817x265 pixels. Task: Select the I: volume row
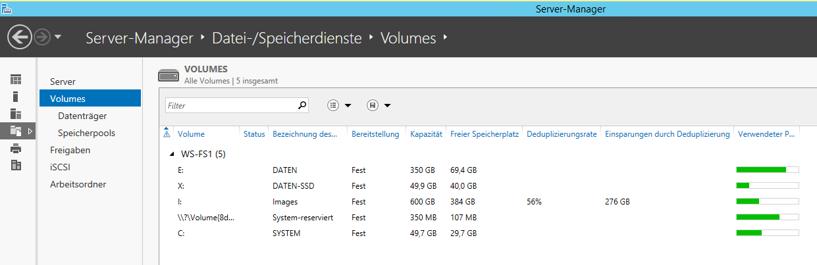pyautogui.click(x=481, y=201)
